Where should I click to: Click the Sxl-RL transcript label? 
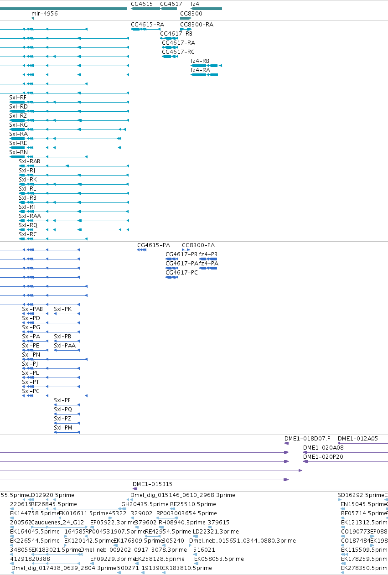click(x=27, y=189)
